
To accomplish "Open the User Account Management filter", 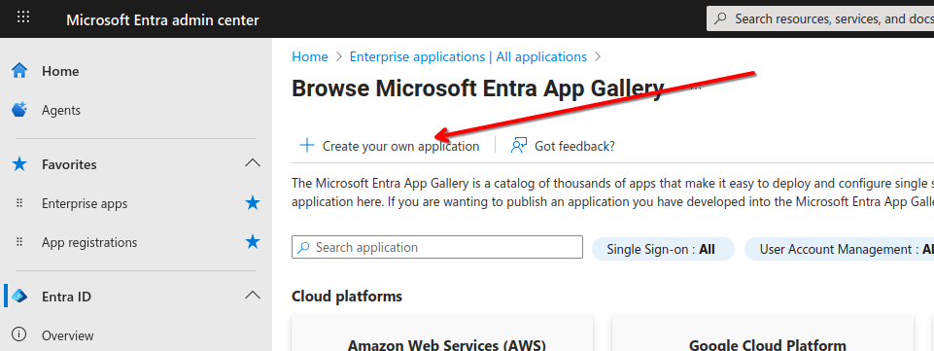I will coord(840,249).
